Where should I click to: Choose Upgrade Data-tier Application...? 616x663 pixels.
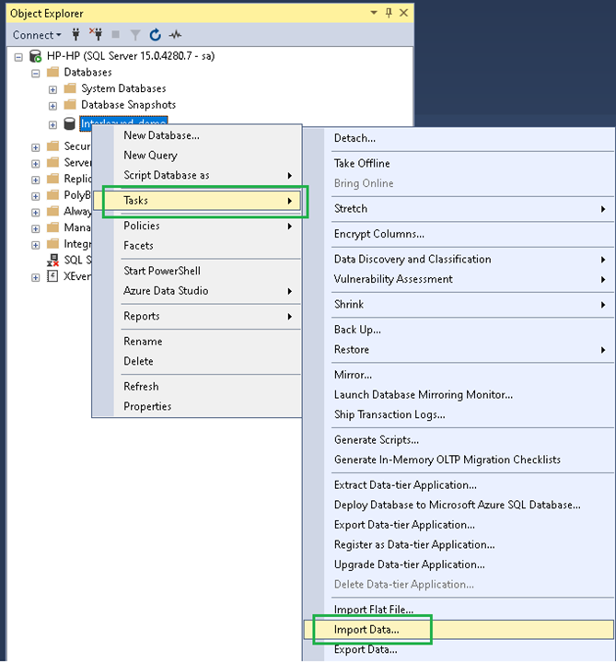point(459,564)
